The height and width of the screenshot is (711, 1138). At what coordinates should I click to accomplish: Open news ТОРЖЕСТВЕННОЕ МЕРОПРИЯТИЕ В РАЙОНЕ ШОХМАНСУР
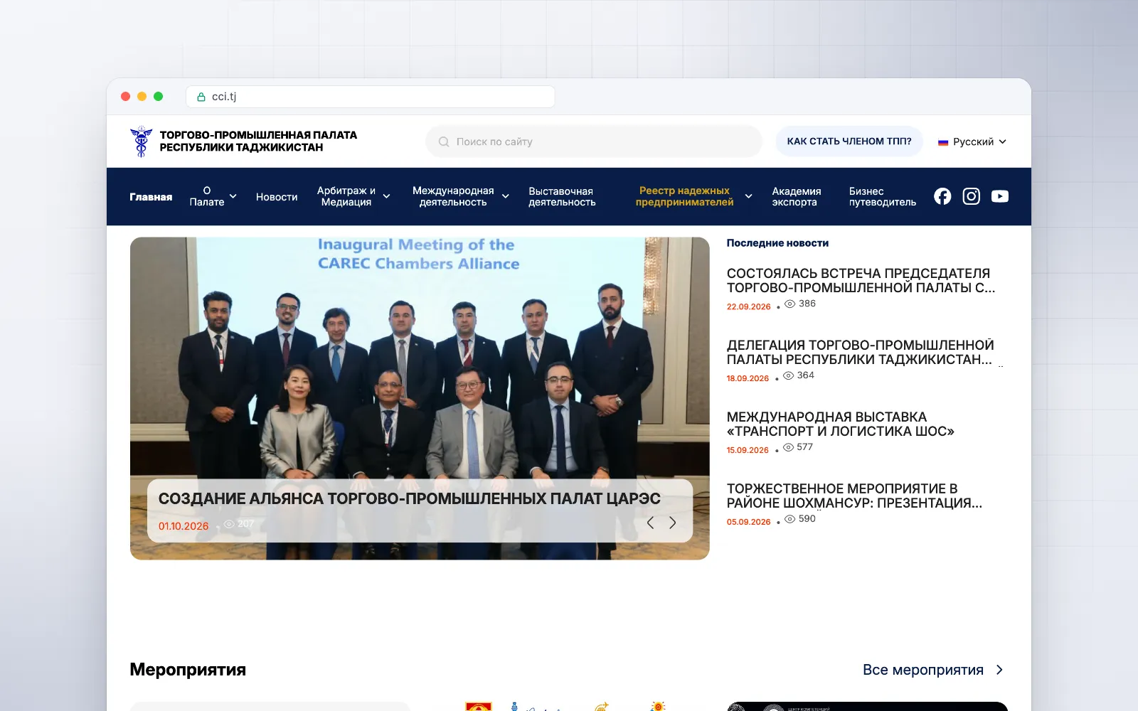click(x=854, y=496)
